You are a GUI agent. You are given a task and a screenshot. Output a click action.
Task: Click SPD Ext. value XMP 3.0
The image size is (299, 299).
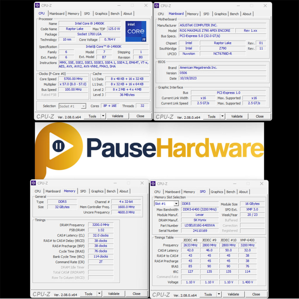[x=252, y=209]
